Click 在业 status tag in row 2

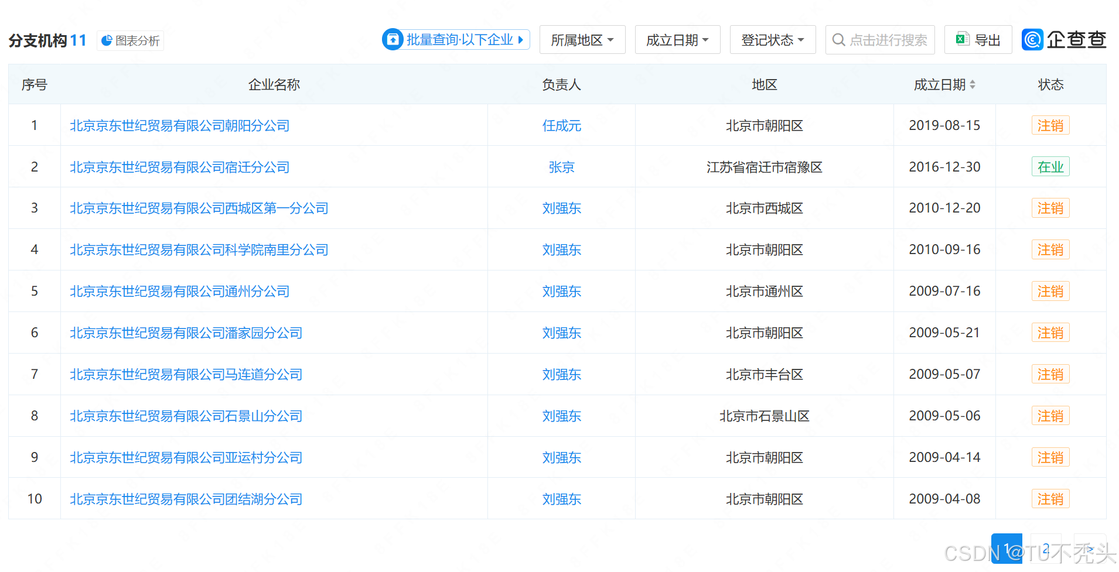tap(1050, 167)
